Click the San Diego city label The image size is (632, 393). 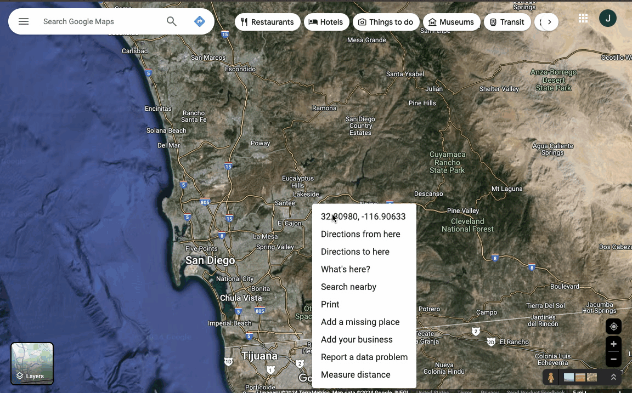click(x=210, y=260)
